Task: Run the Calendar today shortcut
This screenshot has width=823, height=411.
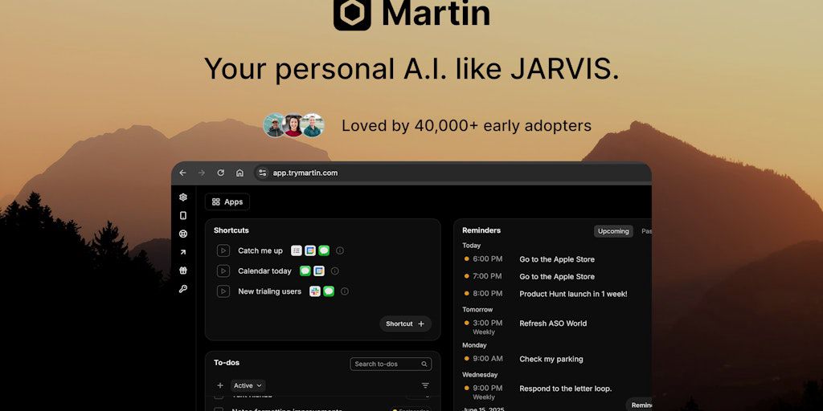Action: pyautogui.click(x=223, y=271)
